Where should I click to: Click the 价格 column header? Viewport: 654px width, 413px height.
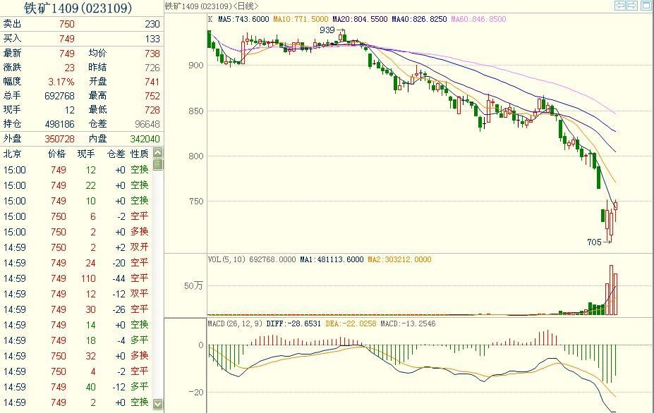click(x=56, y=154)
